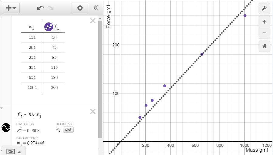Click the f1 column header label
273x155 pixels.
(x=57, y=27)
